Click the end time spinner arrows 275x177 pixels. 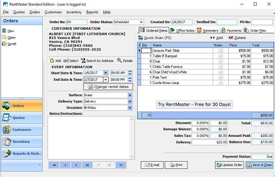click(130, 80)
